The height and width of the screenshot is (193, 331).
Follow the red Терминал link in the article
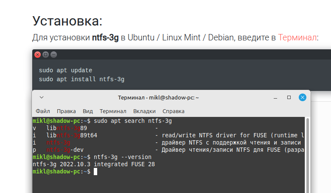[x=297, y=37]
